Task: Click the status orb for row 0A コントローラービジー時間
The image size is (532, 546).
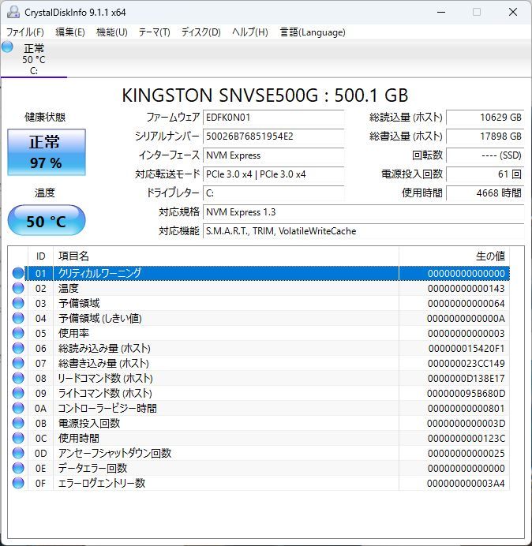Action: pyautogui.click(x=18, y=408)
